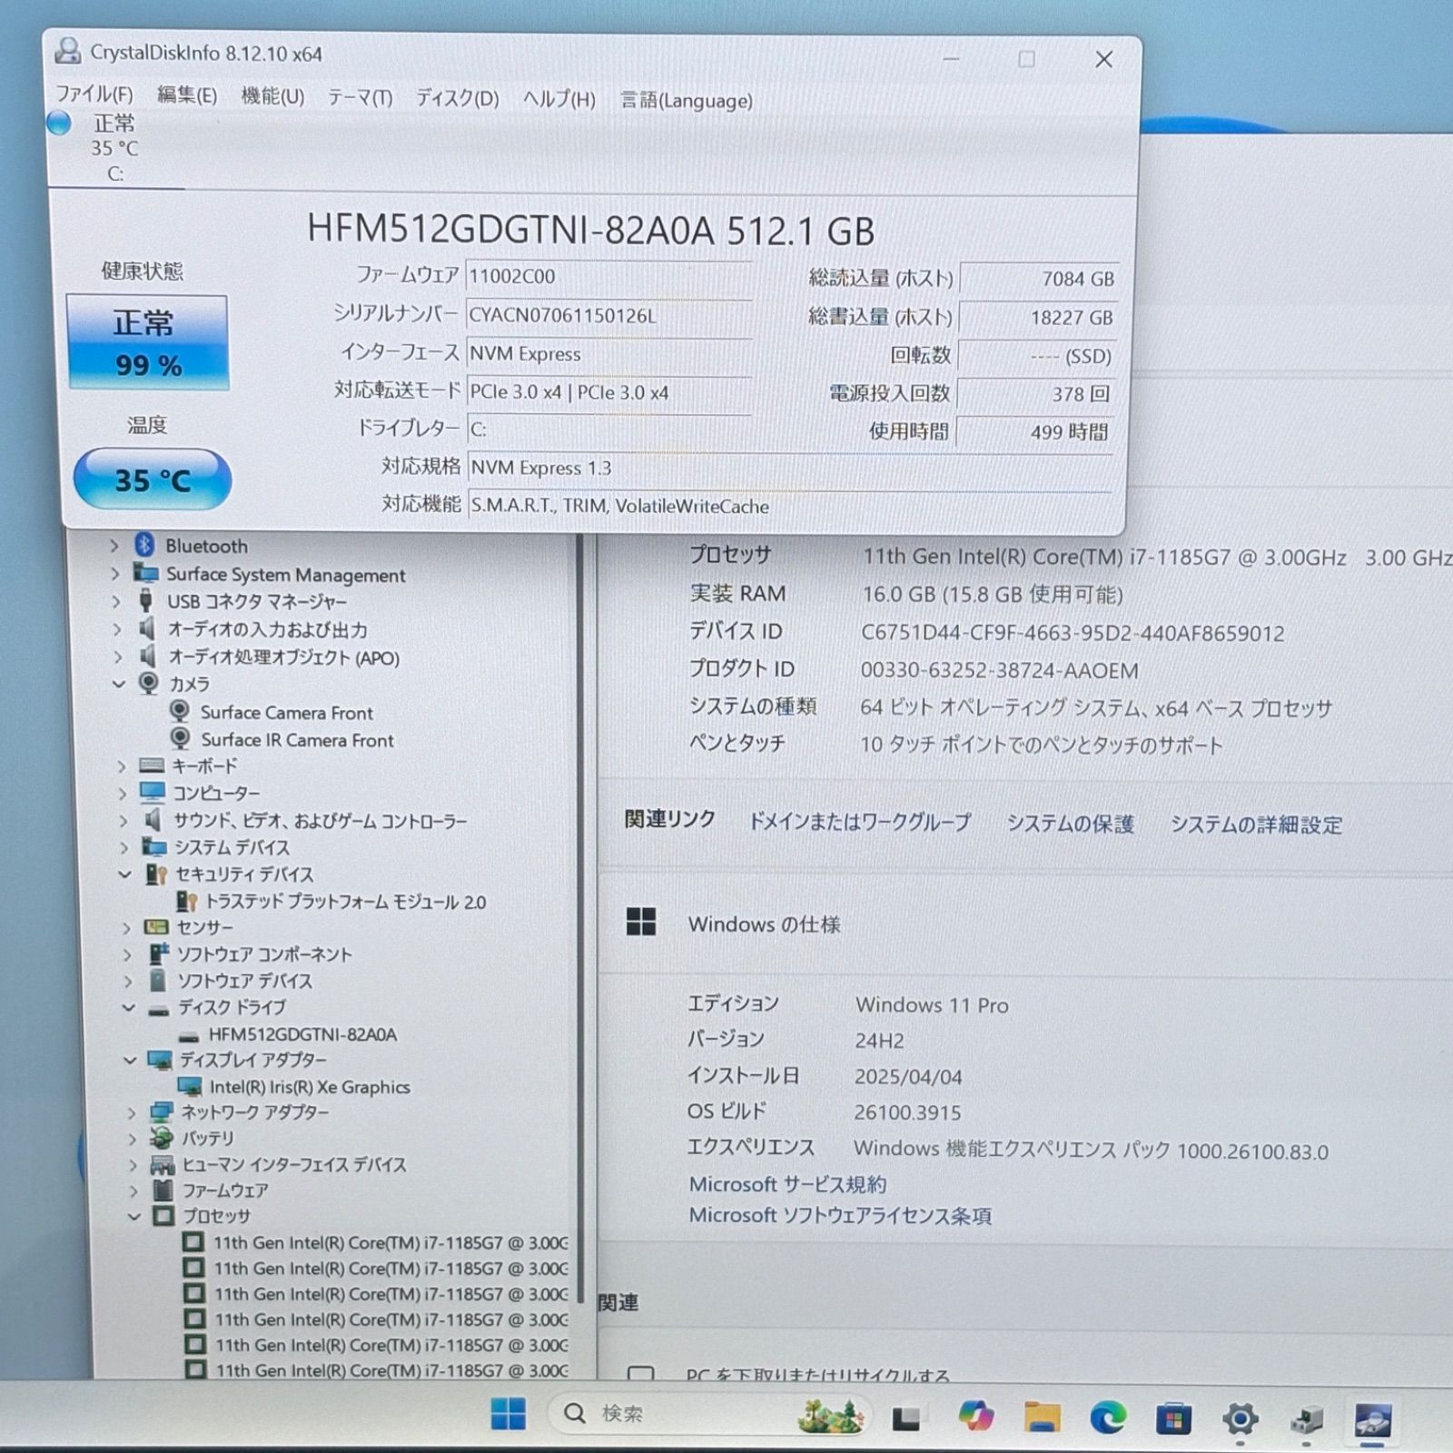Click the Intel(R) Iris(R) Xe Graphics adapter icon
This screenshot has width=1453, height=1453.
(x=190, y=1086)
